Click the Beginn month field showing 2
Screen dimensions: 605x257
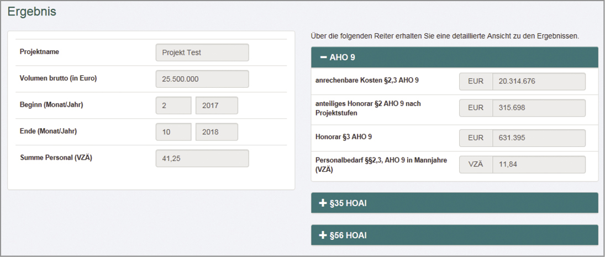click(x=173, y=106)
